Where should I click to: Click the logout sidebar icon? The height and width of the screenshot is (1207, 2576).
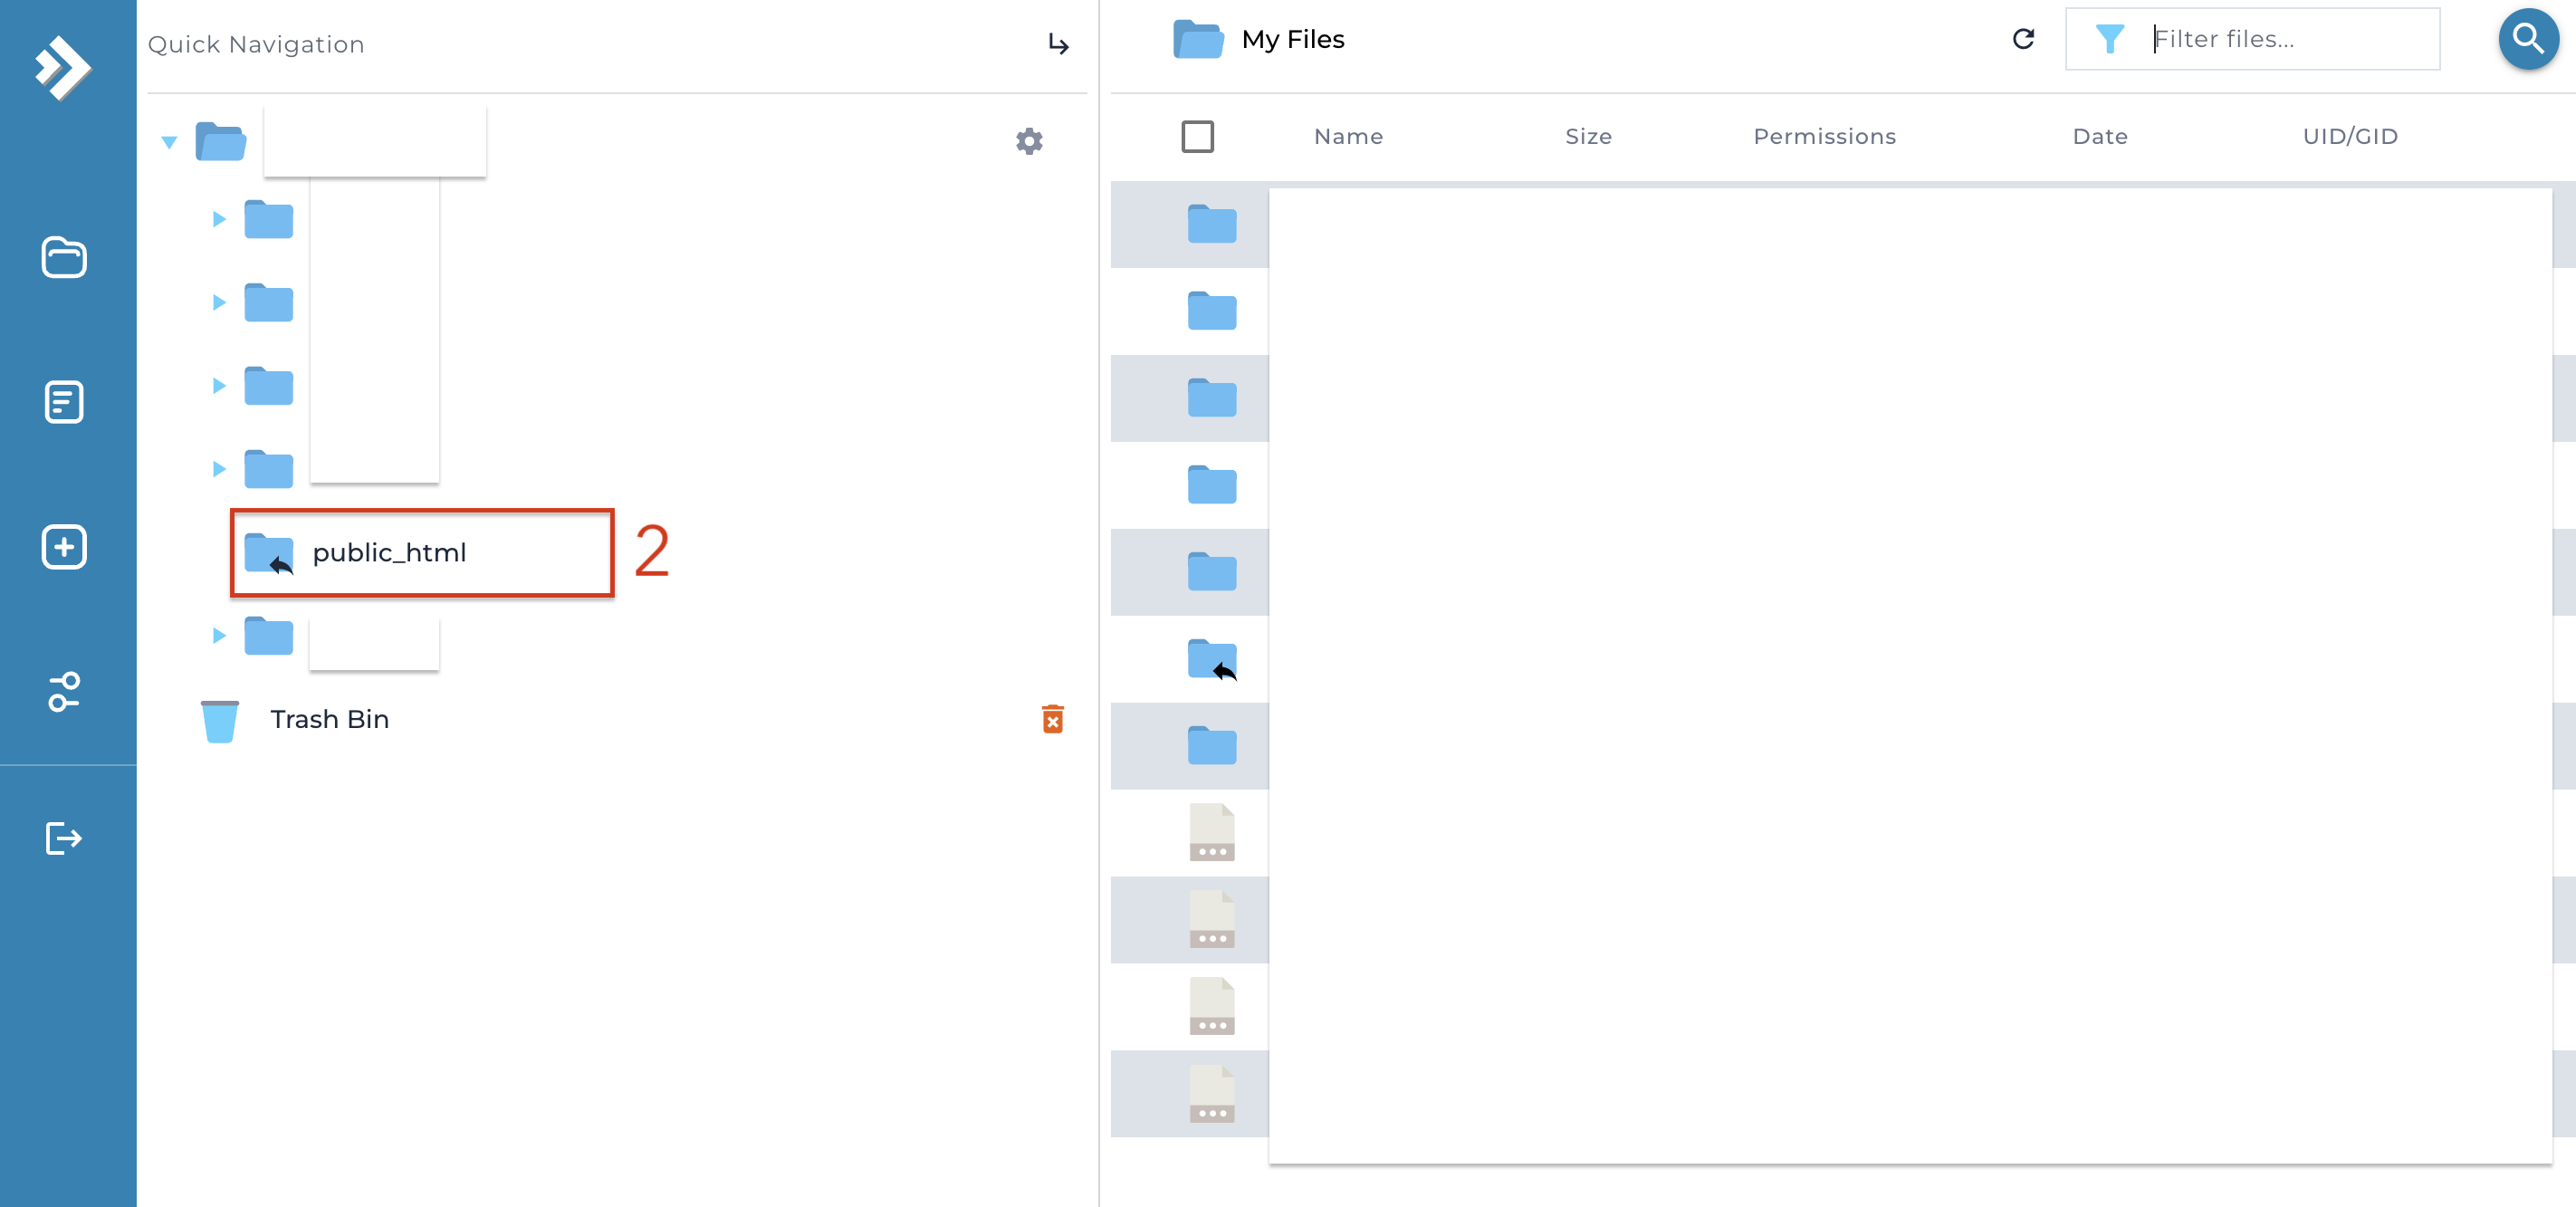click(64, 838)
